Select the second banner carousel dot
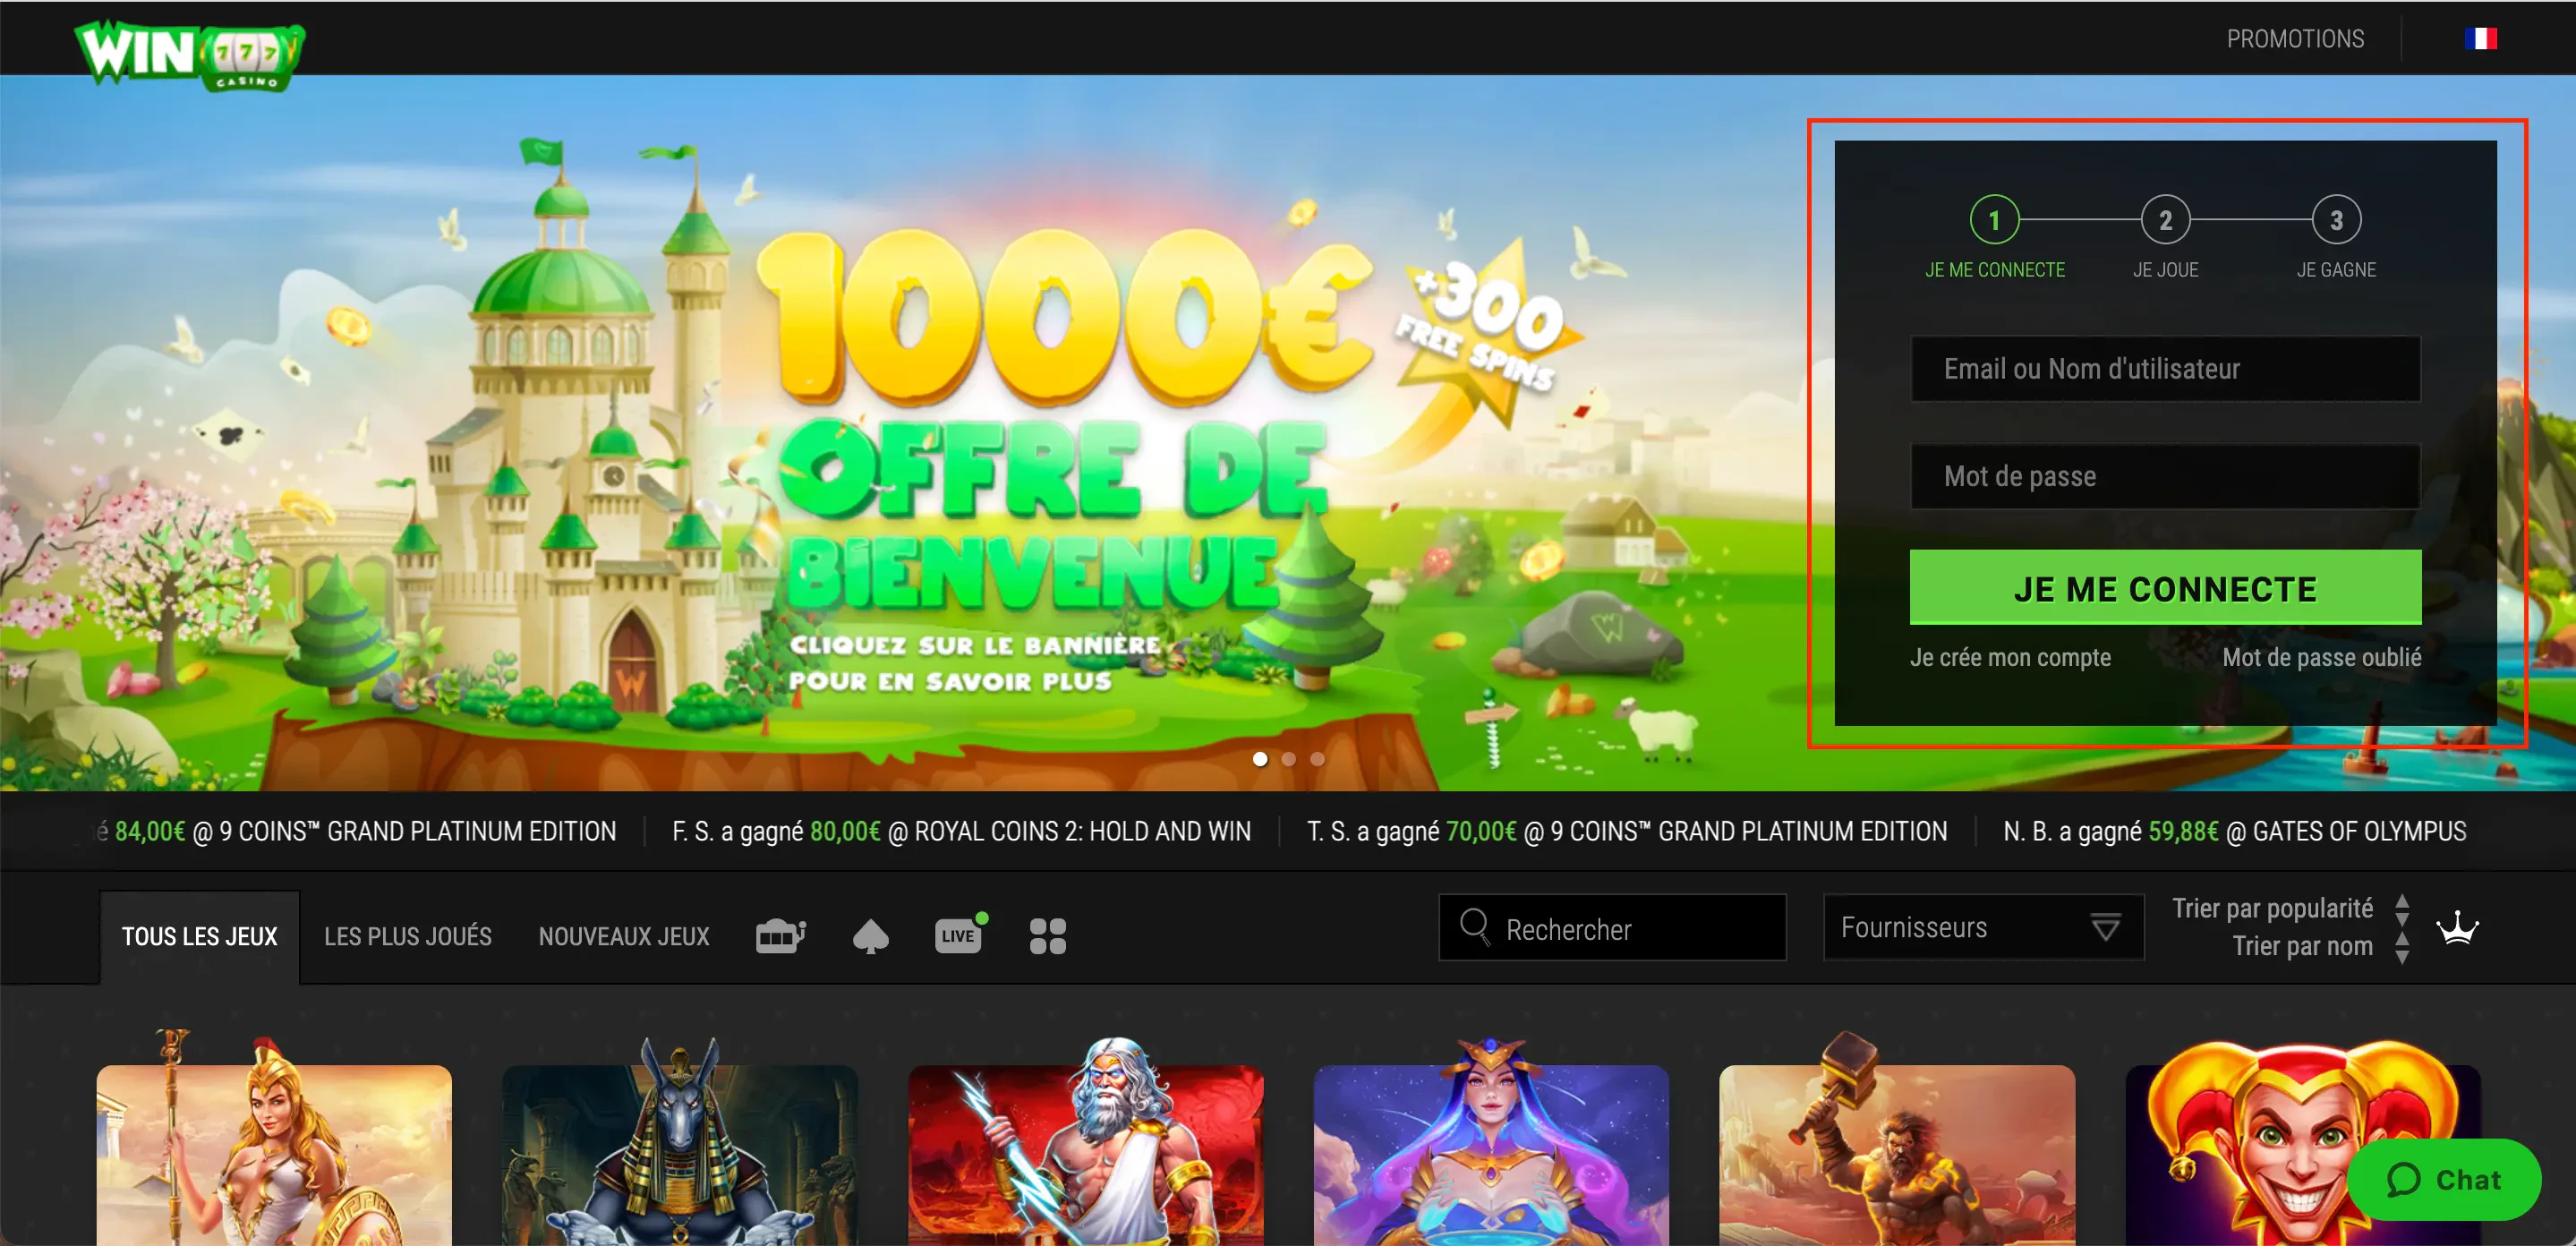The height and width of the screenshot is (1246, 2576). click(x=1289, y=759)
